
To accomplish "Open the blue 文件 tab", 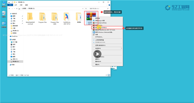I will (x=10, y=5).
